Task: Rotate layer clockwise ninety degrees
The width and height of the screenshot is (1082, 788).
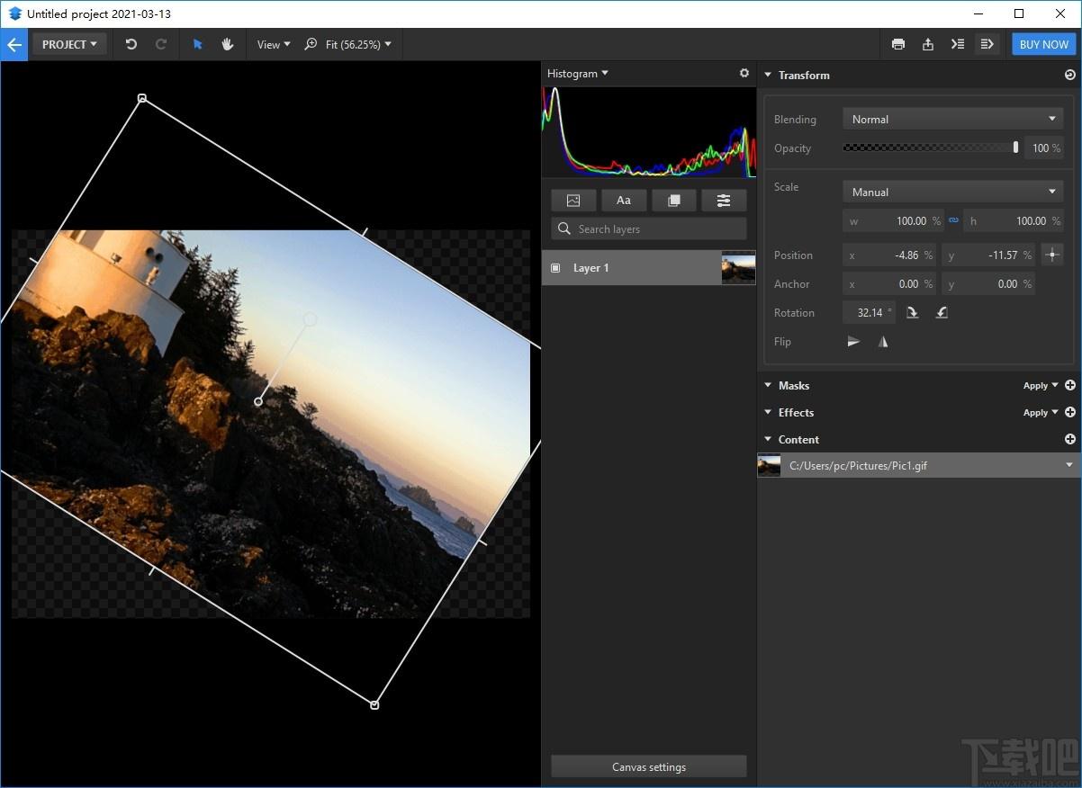Action: pyautogui.click(x=912, y=313)
